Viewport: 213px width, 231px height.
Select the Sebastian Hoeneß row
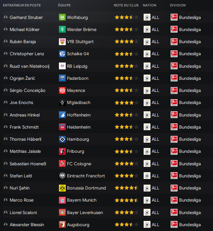click(108, 164)
